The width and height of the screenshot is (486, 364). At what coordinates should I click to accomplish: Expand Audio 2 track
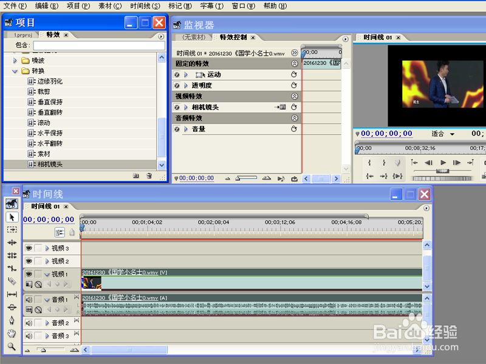click(x=47, y=323)
